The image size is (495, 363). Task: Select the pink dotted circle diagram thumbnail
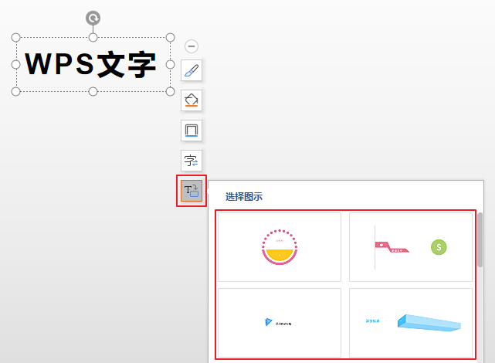point(280,247)
